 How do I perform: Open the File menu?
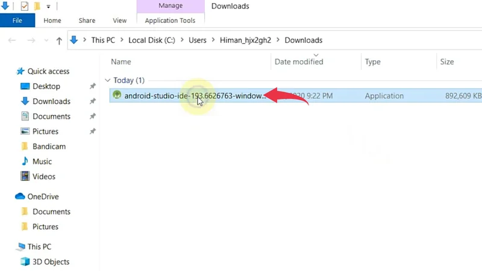click(x=17, y=20)
